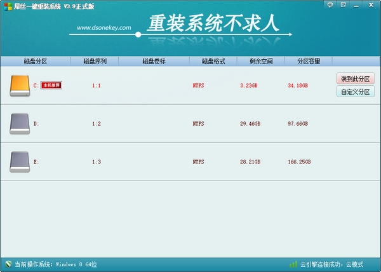Click disk sequence 1:3
The height and width of the screenshot is (272, 381).
pyautogui.click(x=97, y=162)
